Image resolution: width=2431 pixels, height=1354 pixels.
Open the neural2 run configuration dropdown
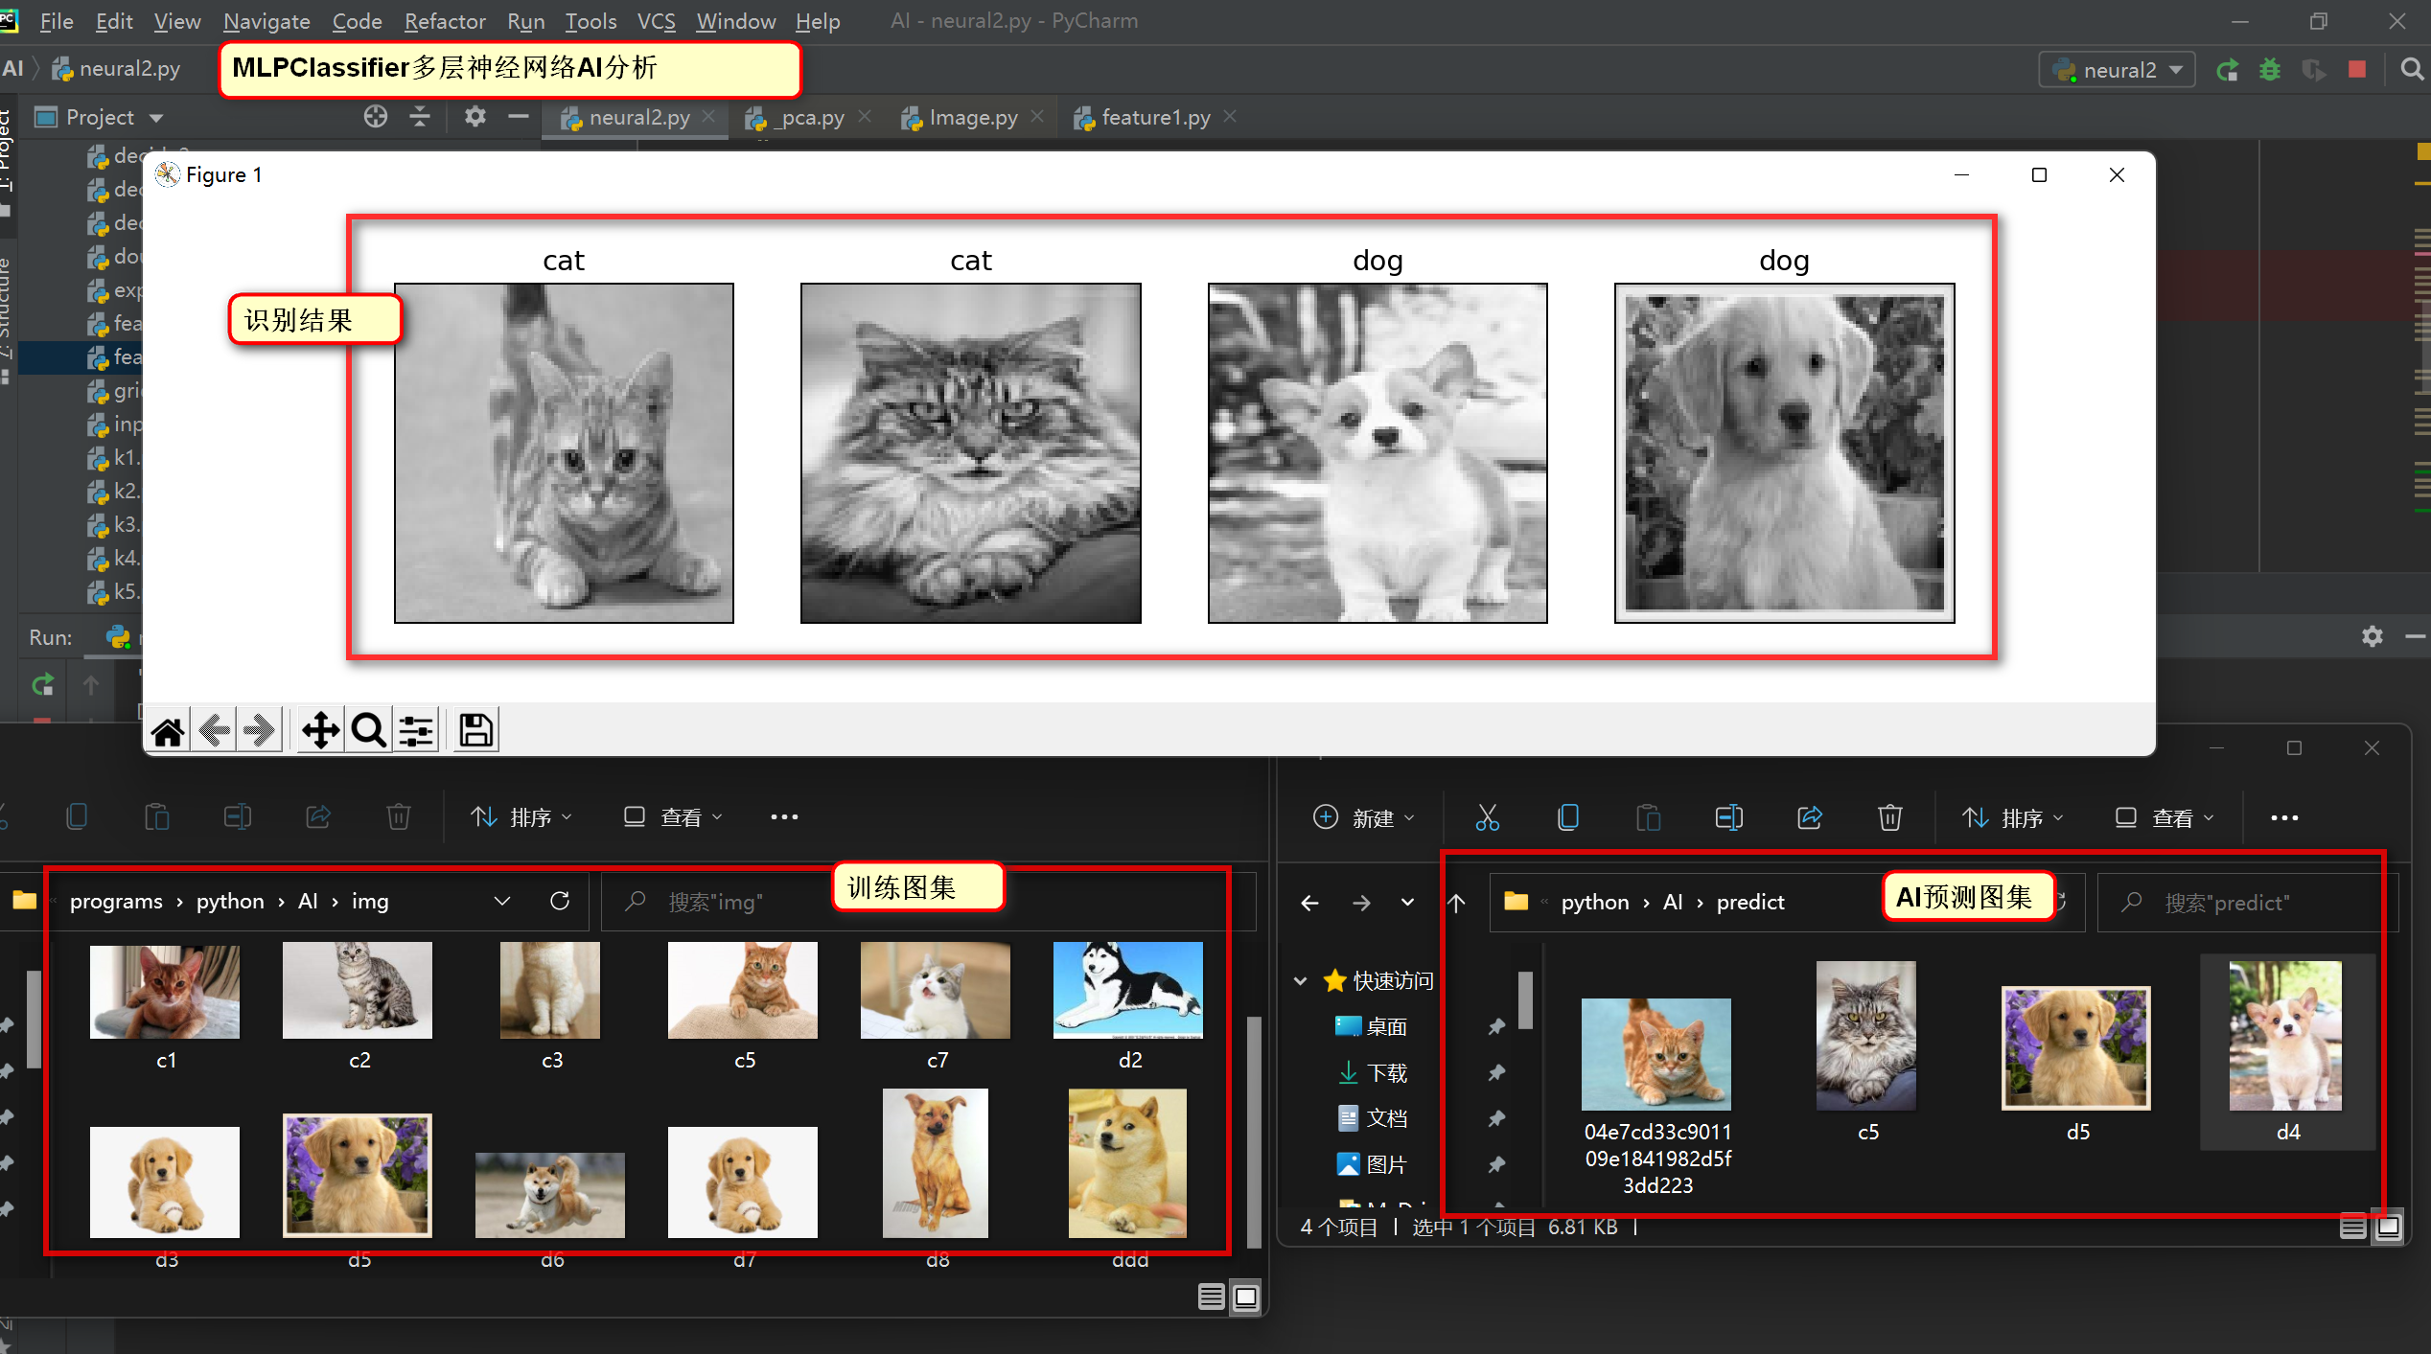pyautogui.click(x=2118, y=70)
